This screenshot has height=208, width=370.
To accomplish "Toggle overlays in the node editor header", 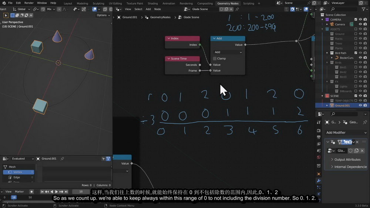I will (306, 9).
